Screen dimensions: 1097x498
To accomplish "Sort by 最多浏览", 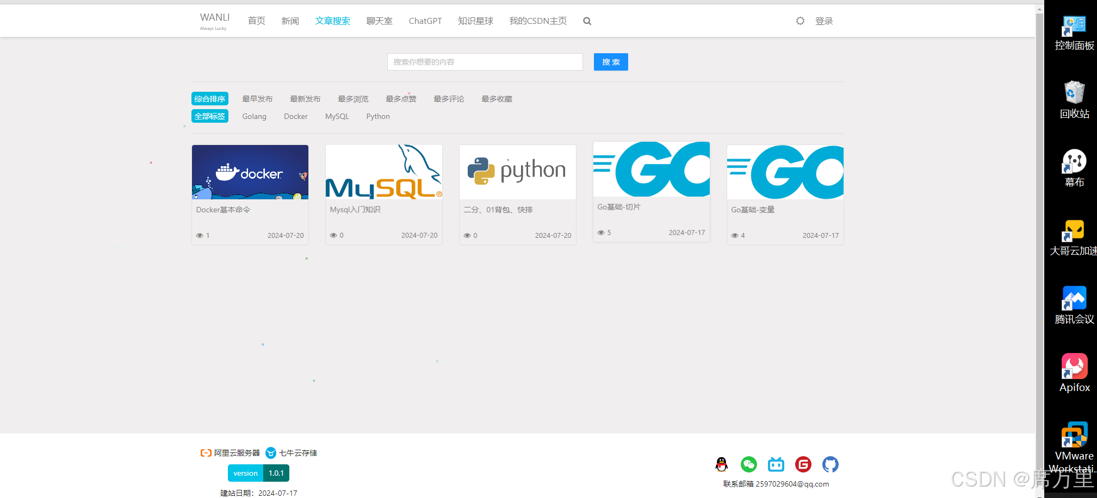I will coord(353,99).
